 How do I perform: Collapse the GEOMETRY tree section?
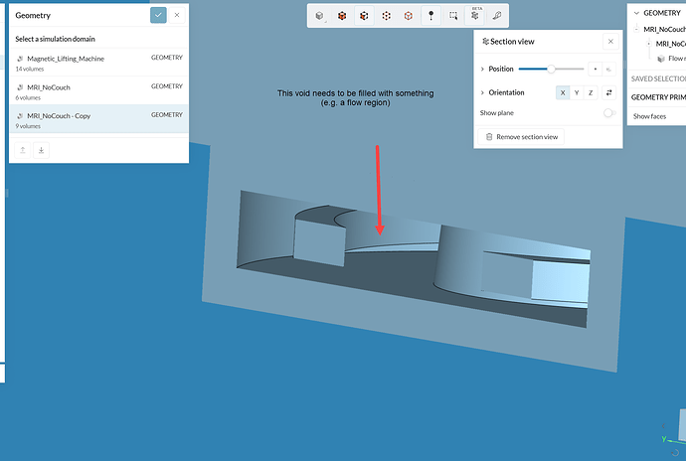[x=636, y=13]
